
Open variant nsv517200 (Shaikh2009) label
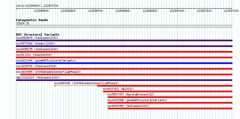click(x=34, y=55)
